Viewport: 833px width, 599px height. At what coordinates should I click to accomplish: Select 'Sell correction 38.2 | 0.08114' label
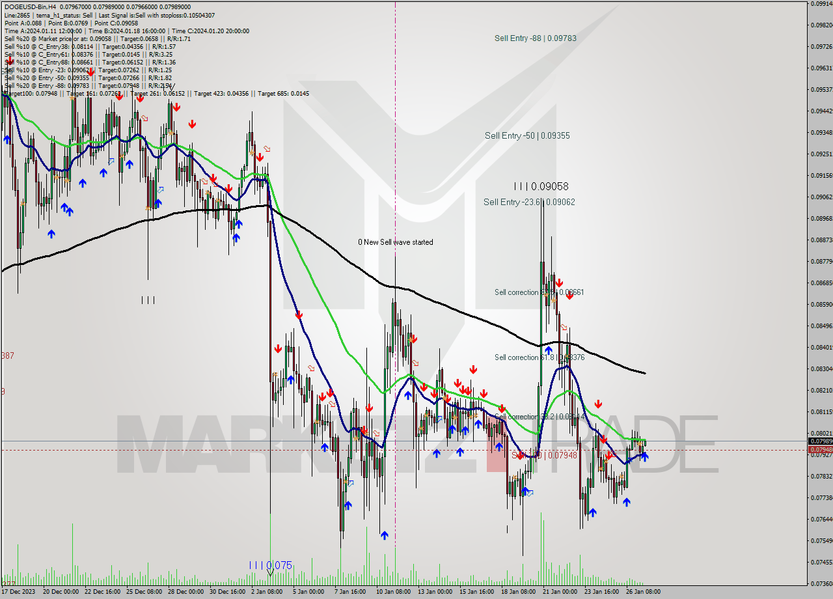pyautogui.click(x=539, y=417)
